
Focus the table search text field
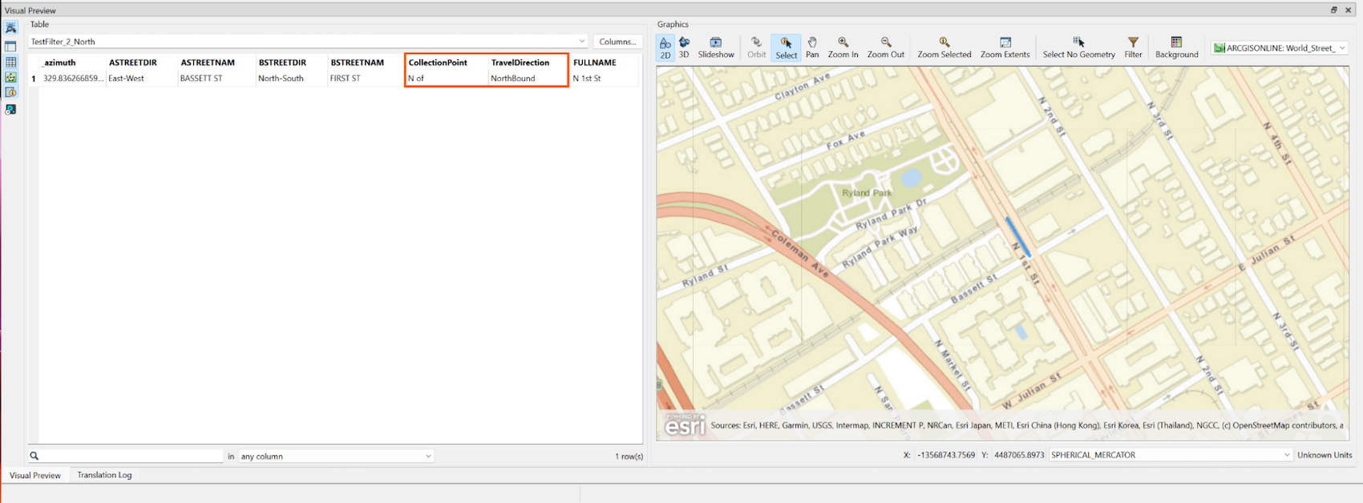point(132,456)
